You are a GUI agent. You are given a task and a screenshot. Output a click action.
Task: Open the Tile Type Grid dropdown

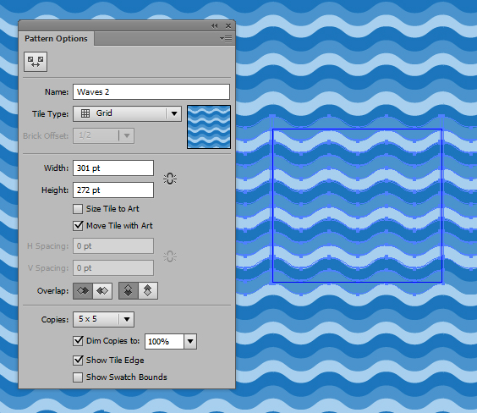(127, 113)
